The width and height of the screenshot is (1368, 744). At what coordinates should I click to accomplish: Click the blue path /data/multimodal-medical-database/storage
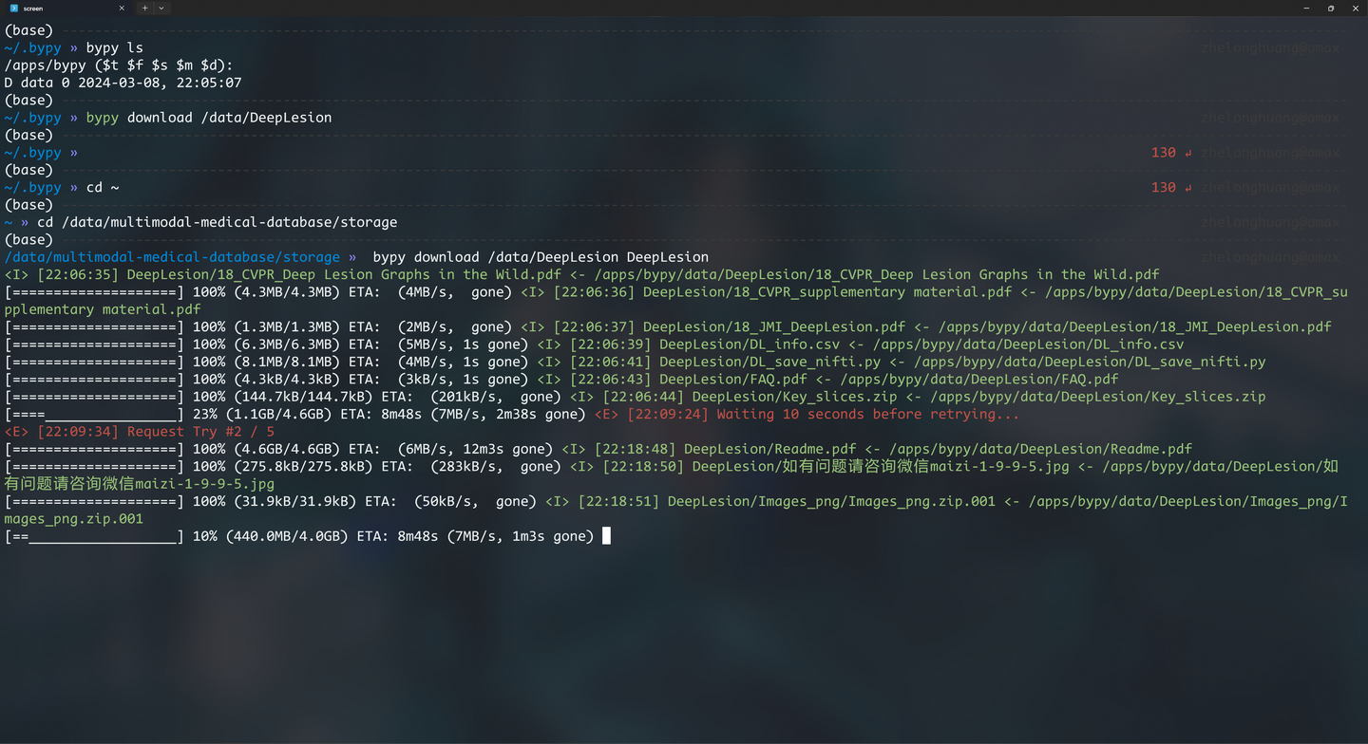coord(170,256)
